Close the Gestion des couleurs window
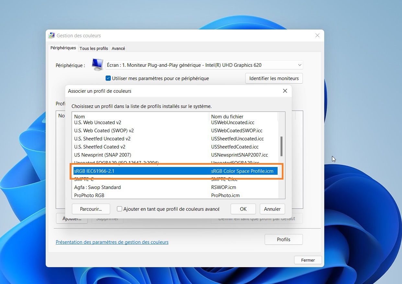This screenshot has width=402, height=284. tap(317, 36)
